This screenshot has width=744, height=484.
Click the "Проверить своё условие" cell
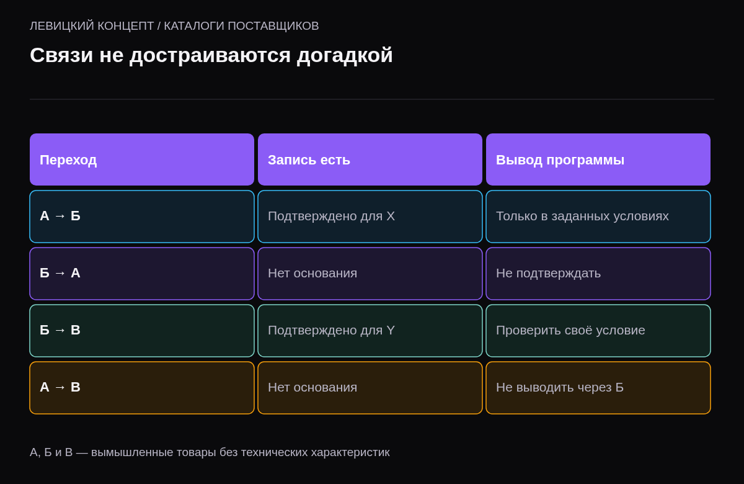click(x=598, y=331)
